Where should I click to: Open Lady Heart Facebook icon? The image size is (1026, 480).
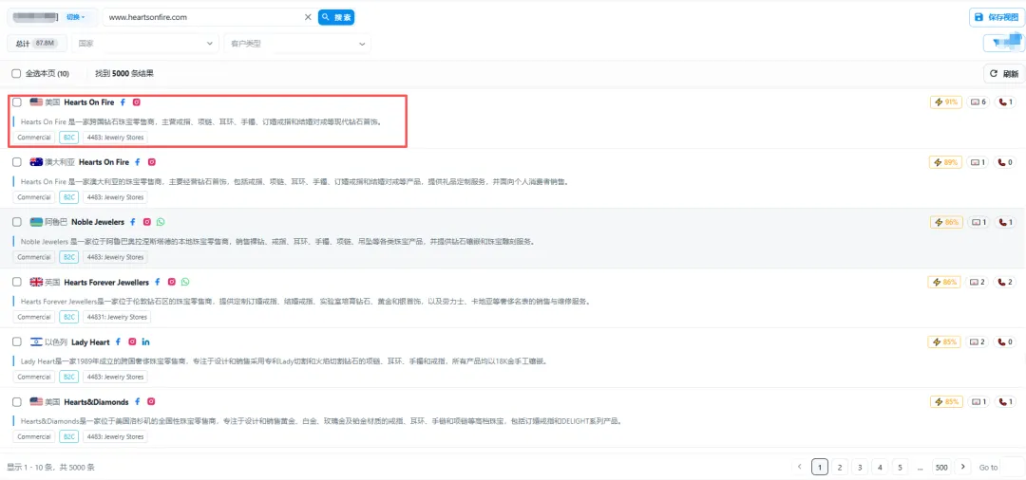click(119, 342)
